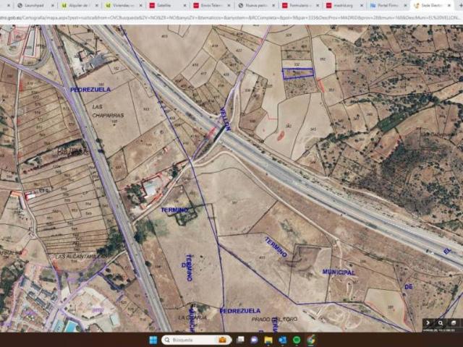Image resolution: width=463 pixels, height=347 pixels.
Task: Click the VELLON map label
Action: (x=225, y=119)
